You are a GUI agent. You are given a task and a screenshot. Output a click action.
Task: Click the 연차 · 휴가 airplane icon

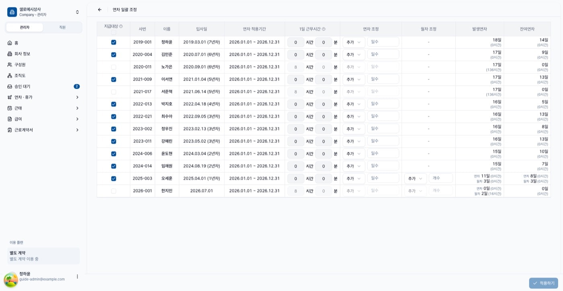[x=10, y=97]
